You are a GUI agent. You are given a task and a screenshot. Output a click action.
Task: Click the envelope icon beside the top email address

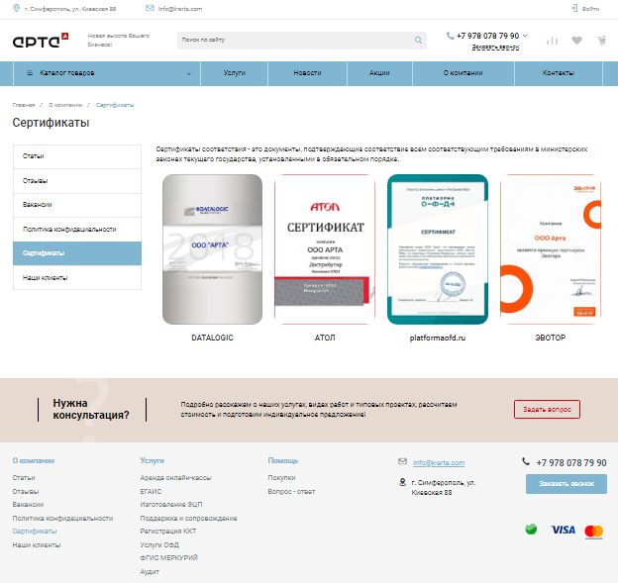tap(150, 8)
